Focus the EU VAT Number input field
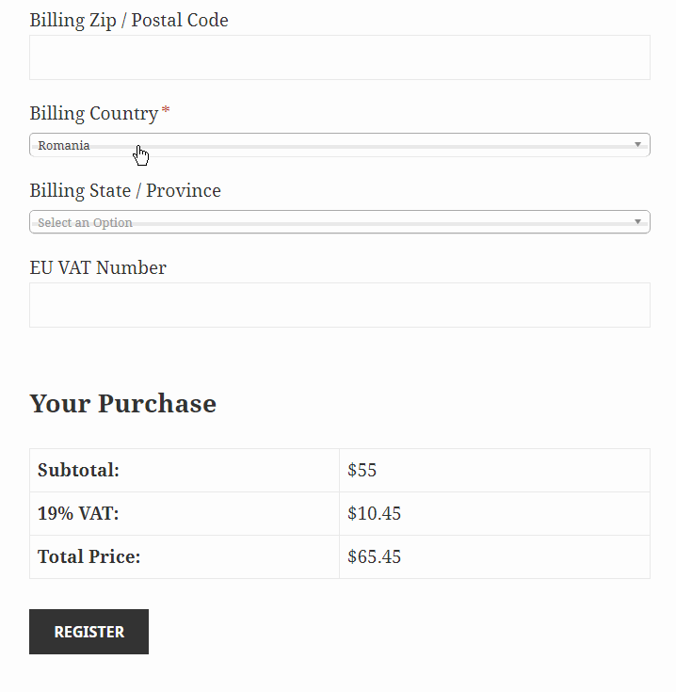This screenshot has width=676, height=692. tap(339, 305)
